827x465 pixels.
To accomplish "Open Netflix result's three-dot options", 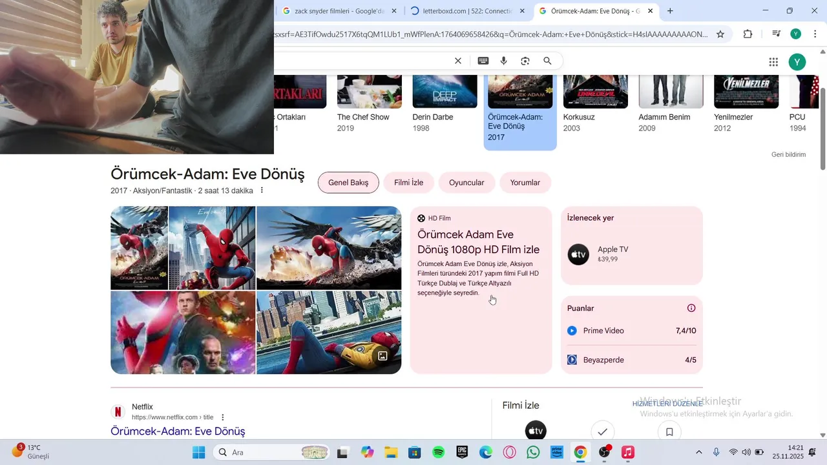I will [x=223, y=417].
